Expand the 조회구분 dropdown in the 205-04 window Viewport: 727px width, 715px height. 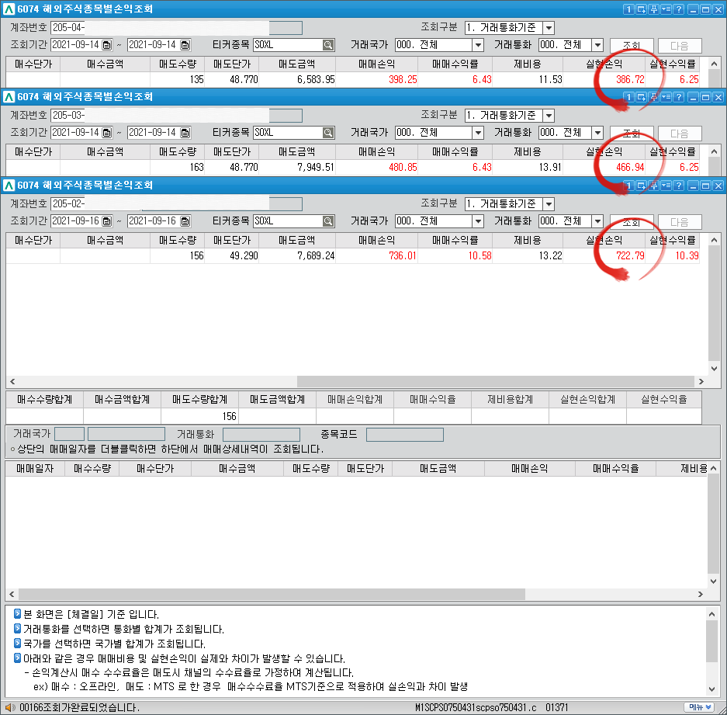point(549,28)
